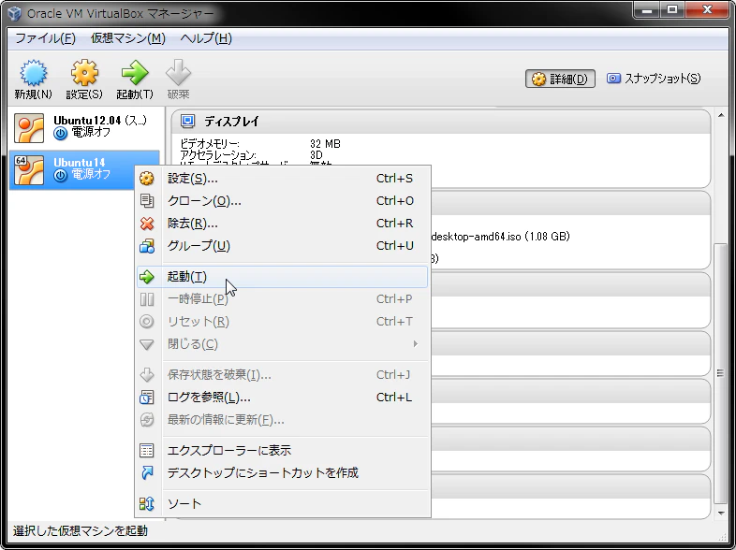736x550 pixels.
Task: Click the power-off status icon under Ubuntu 12.04
Action: pyautogui.click(x=60, y=134)
